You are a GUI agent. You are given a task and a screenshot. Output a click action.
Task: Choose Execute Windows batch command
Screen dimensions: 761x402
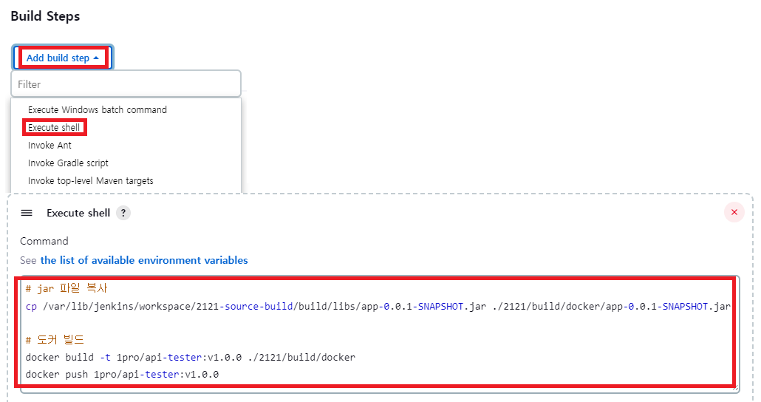(x=97, y=109)
